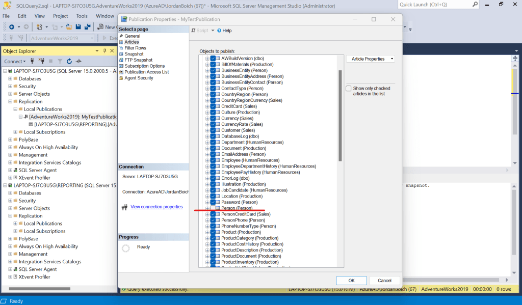Open the Publication Access List page
The image size is (522, 305).
[x=146, y=72]
